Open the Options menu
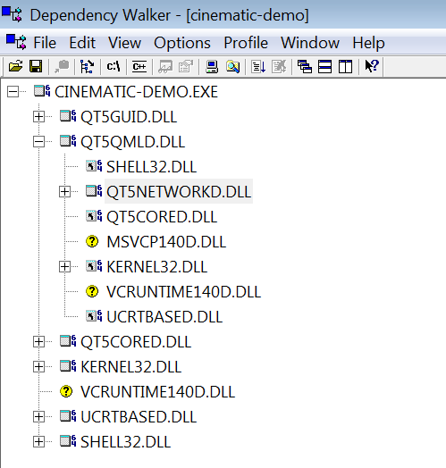Image resolution: width=446 pixels, height=468 pixels. (x=182, y=43)
